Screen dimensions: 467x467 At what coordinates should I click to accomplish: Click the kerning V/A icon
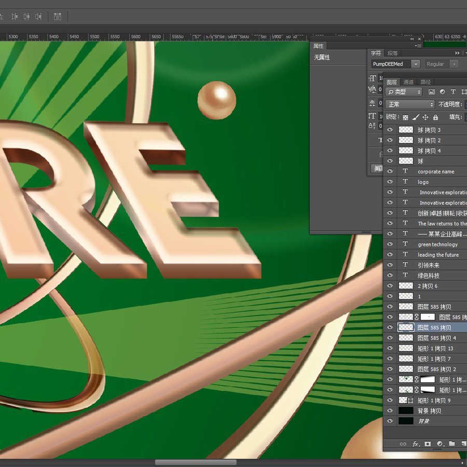[x=372, y=89]
